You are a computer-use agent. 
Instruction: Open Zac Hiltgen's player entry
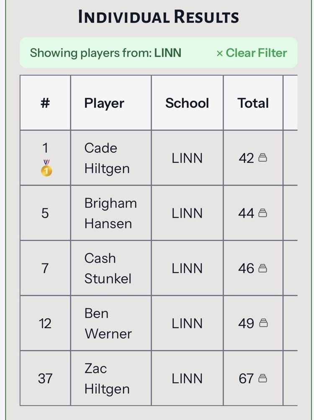[107, 378]
